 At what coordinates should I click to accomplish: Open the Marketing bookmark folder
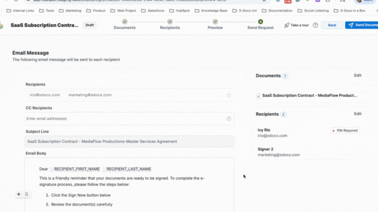click(x=70, y=11)
